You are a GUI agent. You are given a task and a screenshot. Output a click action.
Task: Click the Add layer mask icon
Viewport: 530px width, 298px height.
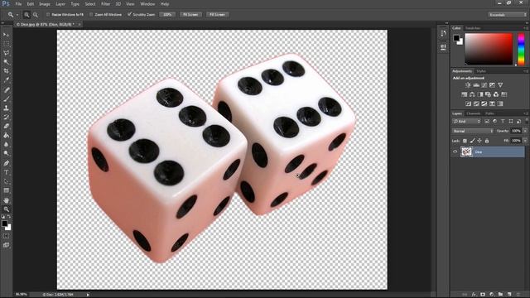(x=483, y=295)
